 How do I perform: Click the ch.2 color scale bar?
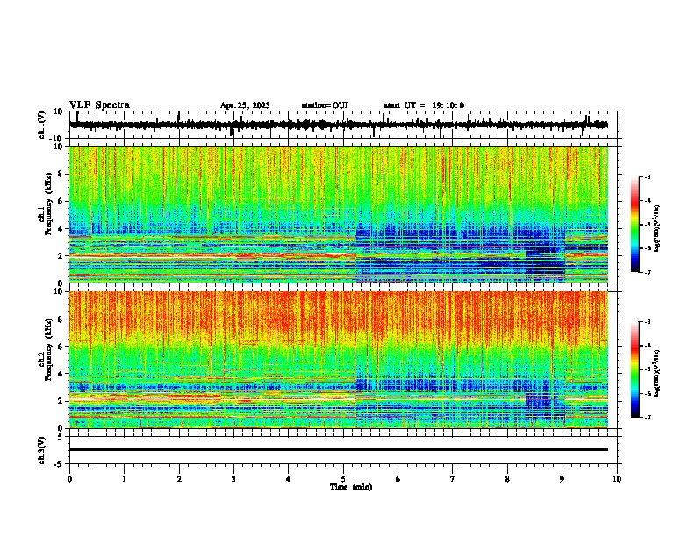[635, 369]
